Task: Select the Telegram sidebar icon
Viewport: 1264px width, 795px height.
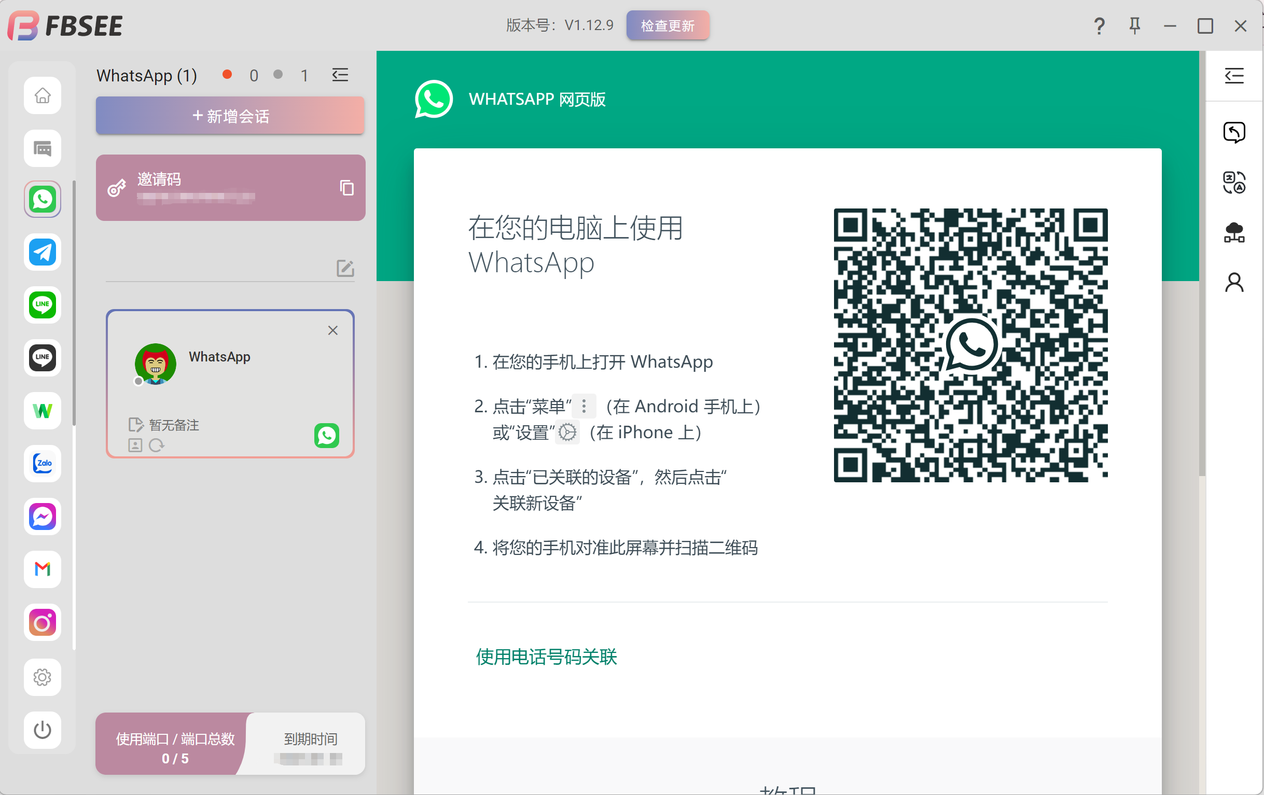Action: (43, 253)
